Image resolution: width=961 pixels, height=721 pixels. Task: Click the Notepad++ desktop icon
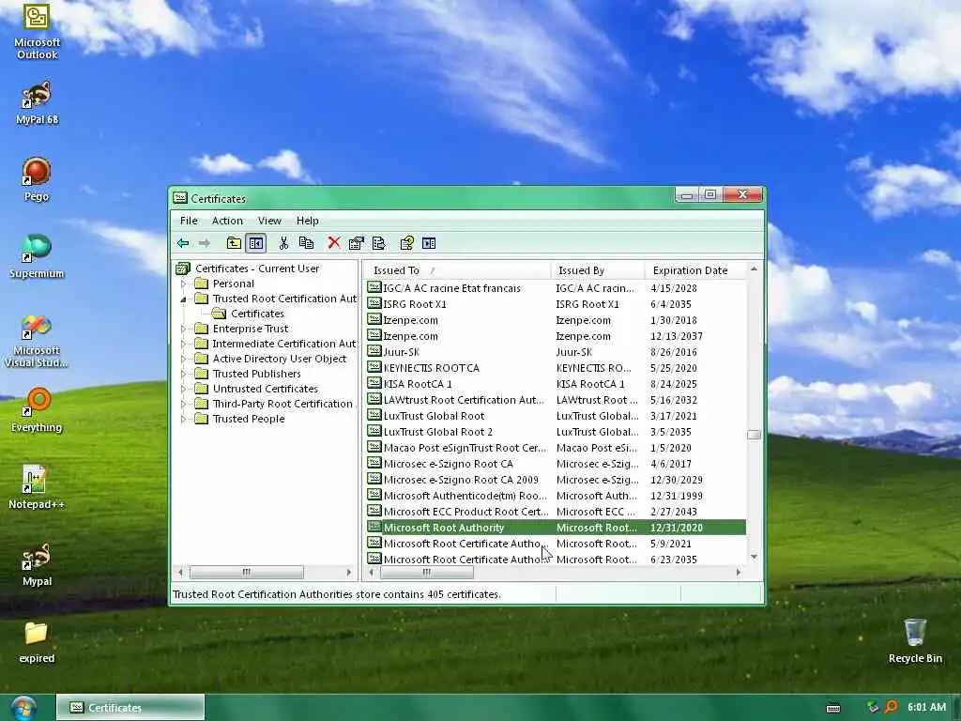coord(37,487)
